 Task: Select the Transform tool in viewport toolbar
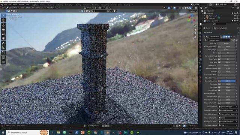(3, 38)
